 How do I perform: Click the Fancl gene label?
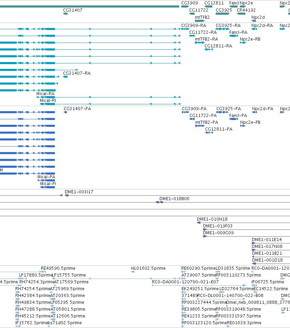234,3
